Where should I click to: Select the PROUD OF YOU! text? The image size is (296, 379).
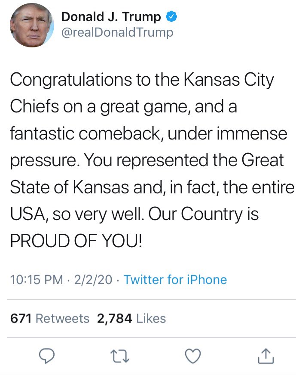click(76, 241)
